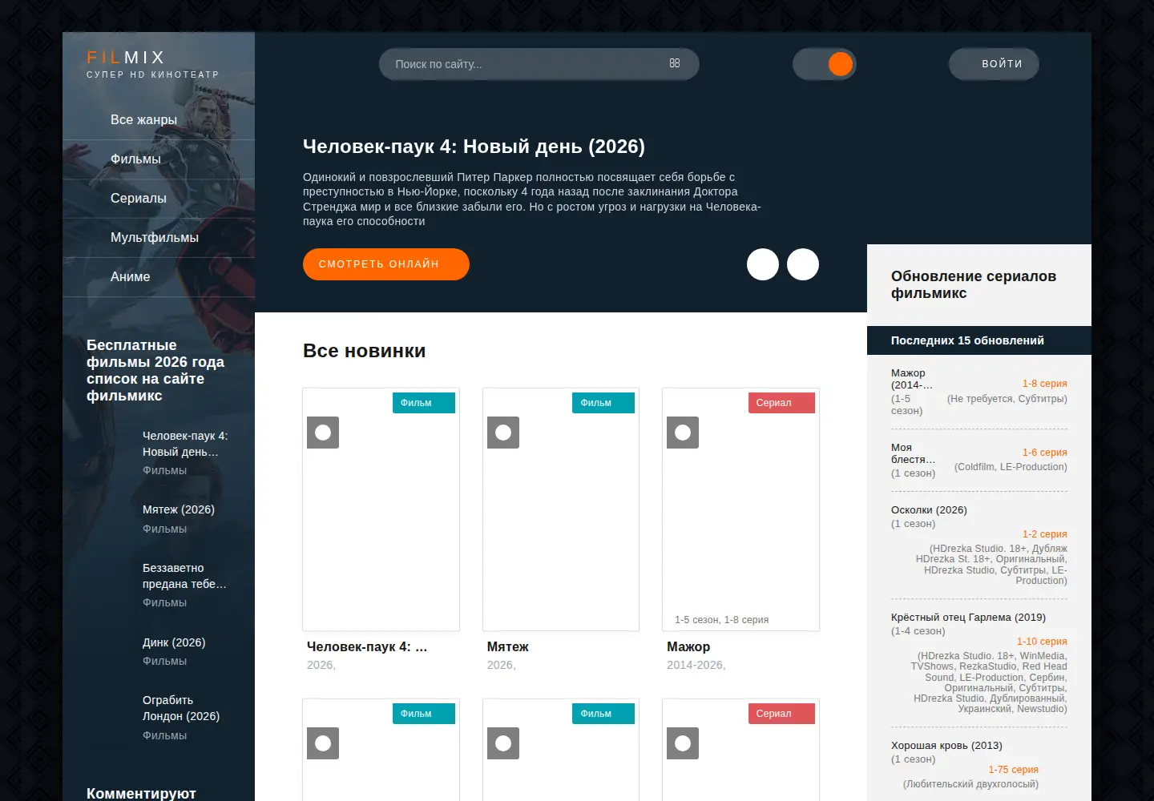The width and height of the screenshot is (1154, 801).
Task: Click the СМОТРЕТЬ ОНЛАЙН button
Action: click(386, 264)
